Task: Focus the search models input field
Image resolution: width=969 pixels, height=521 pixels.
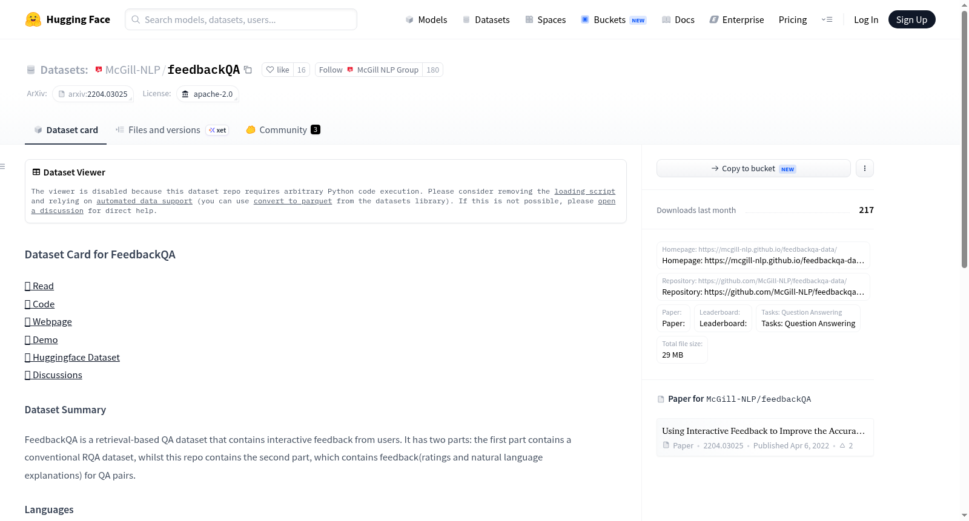Action: pyautogui.click(x=241, y=19)
